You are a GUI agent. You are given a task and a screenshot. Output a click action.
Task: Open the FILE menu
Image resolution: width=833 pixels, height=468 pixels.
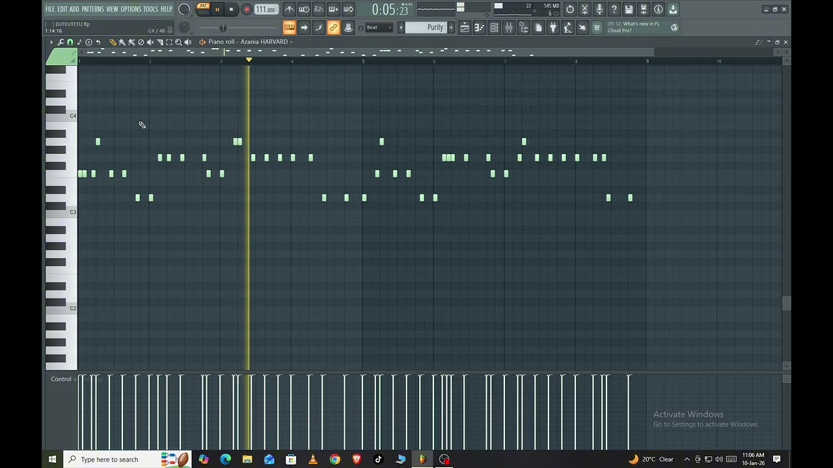click(49, 9)
